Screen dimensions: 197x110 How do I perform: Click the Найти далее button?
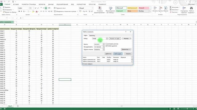click(x=118, y=54)
